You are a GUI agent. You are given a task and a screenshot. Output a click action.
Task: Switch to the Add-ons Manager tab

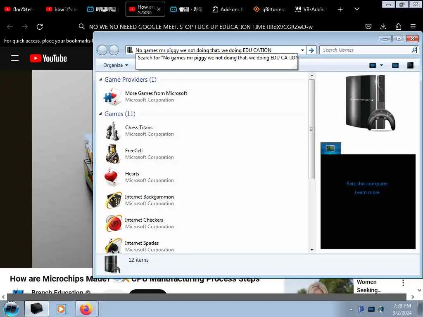pos(228,9)
